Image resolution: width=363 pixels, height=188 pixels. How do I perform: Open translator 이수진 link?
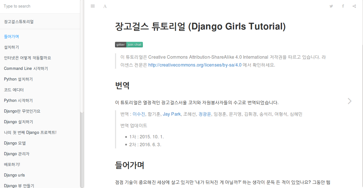coord(139,114)
